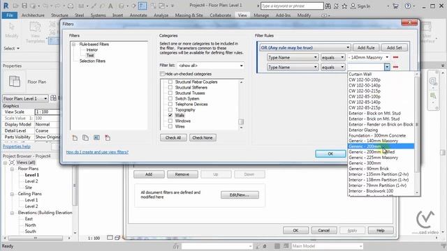Check the Topography category
447x251 pixels.
click(170, 110)
